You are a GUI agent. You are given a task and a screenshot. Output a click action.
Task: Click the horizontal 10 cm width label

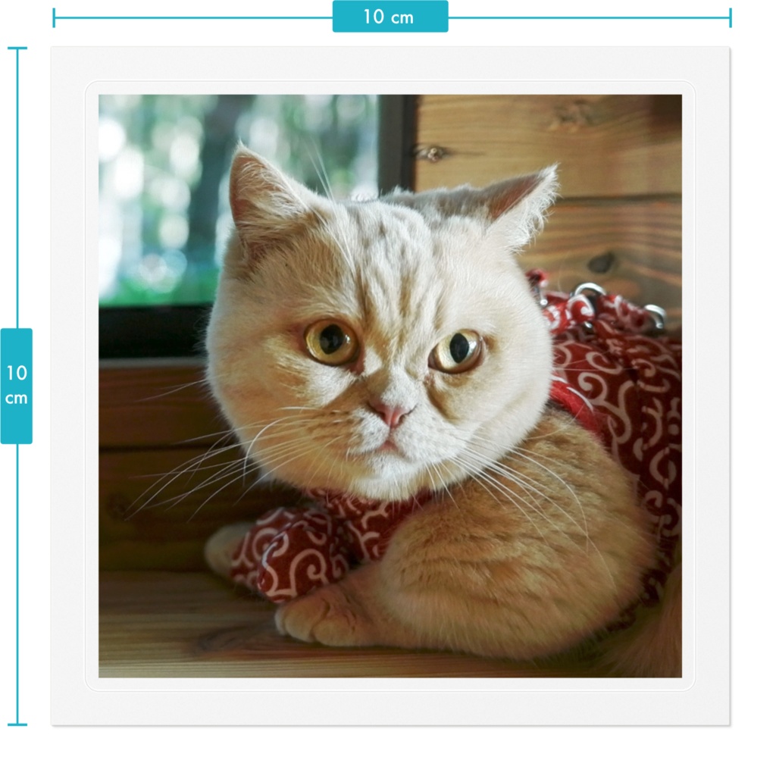pyautogui.click(x=390, y=17)
